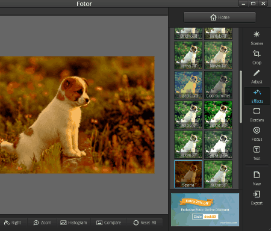Go to the Home screen
Screen dimensions: 271x231
click(220, 17)
